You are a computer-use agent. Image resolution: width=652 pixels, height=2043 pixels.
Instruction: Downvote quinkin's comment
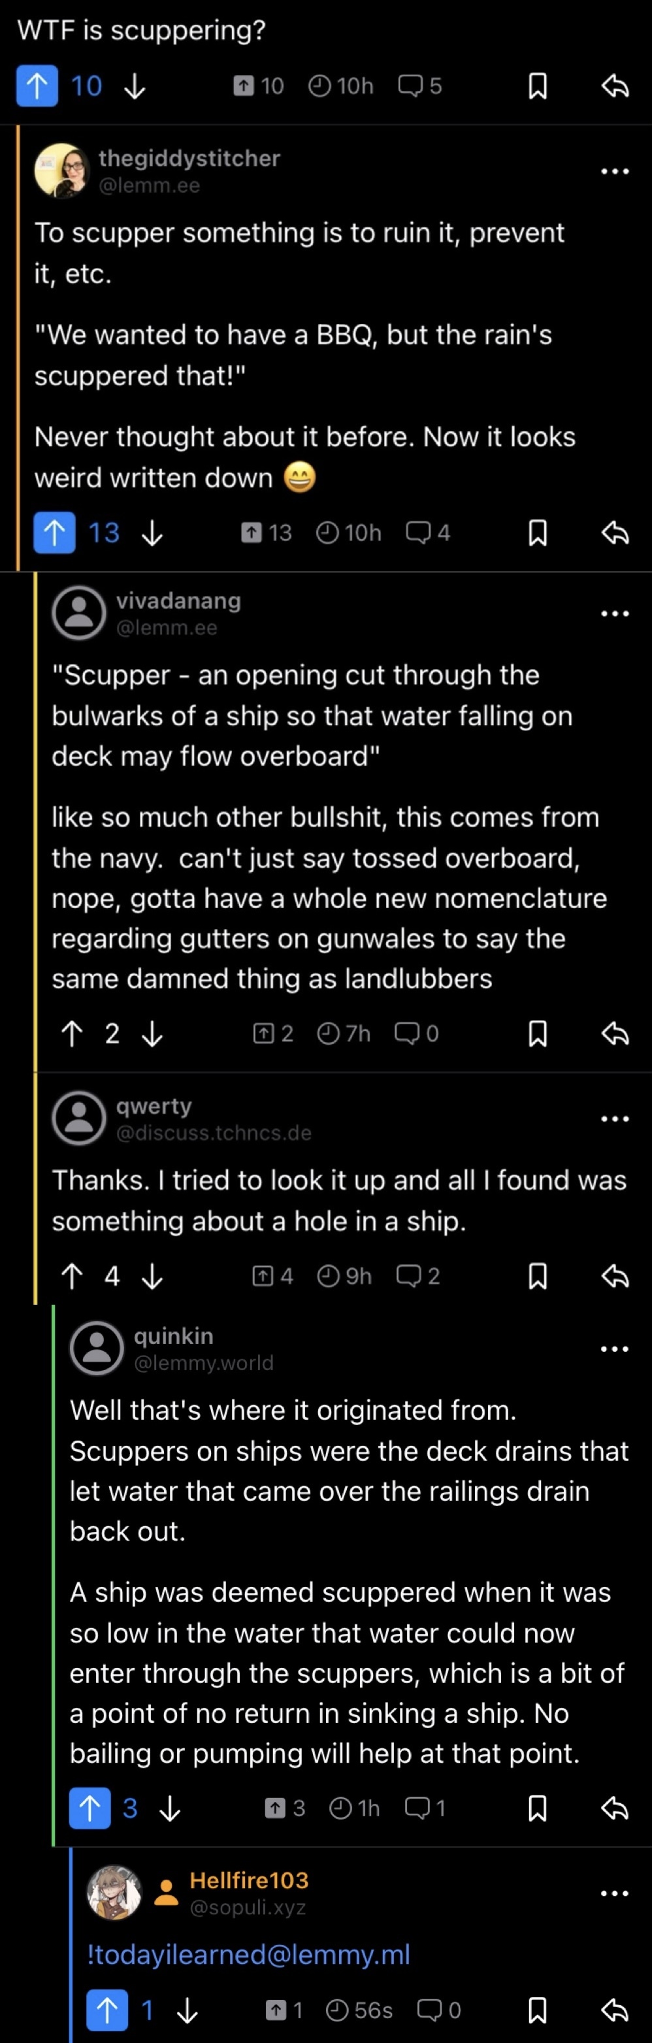170,1808
